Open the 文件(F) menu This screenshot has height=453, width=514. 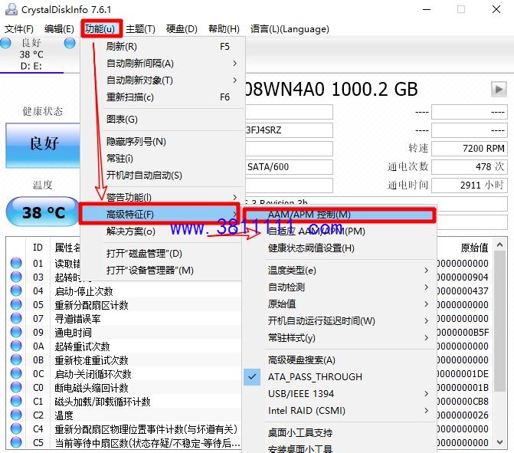tap(19, 29)
